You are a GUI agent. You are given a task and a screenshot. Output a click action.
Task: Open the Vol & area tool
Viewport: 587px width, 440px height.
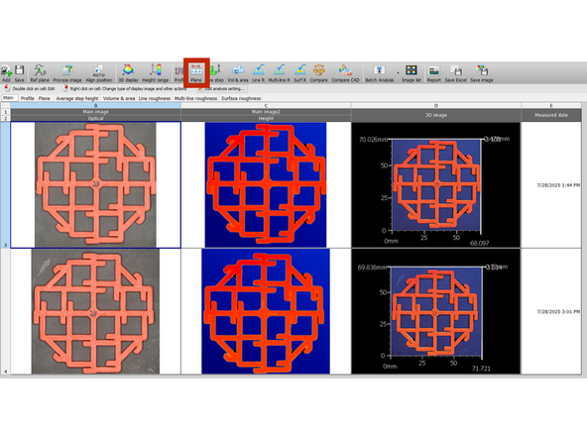pos(238,73)
